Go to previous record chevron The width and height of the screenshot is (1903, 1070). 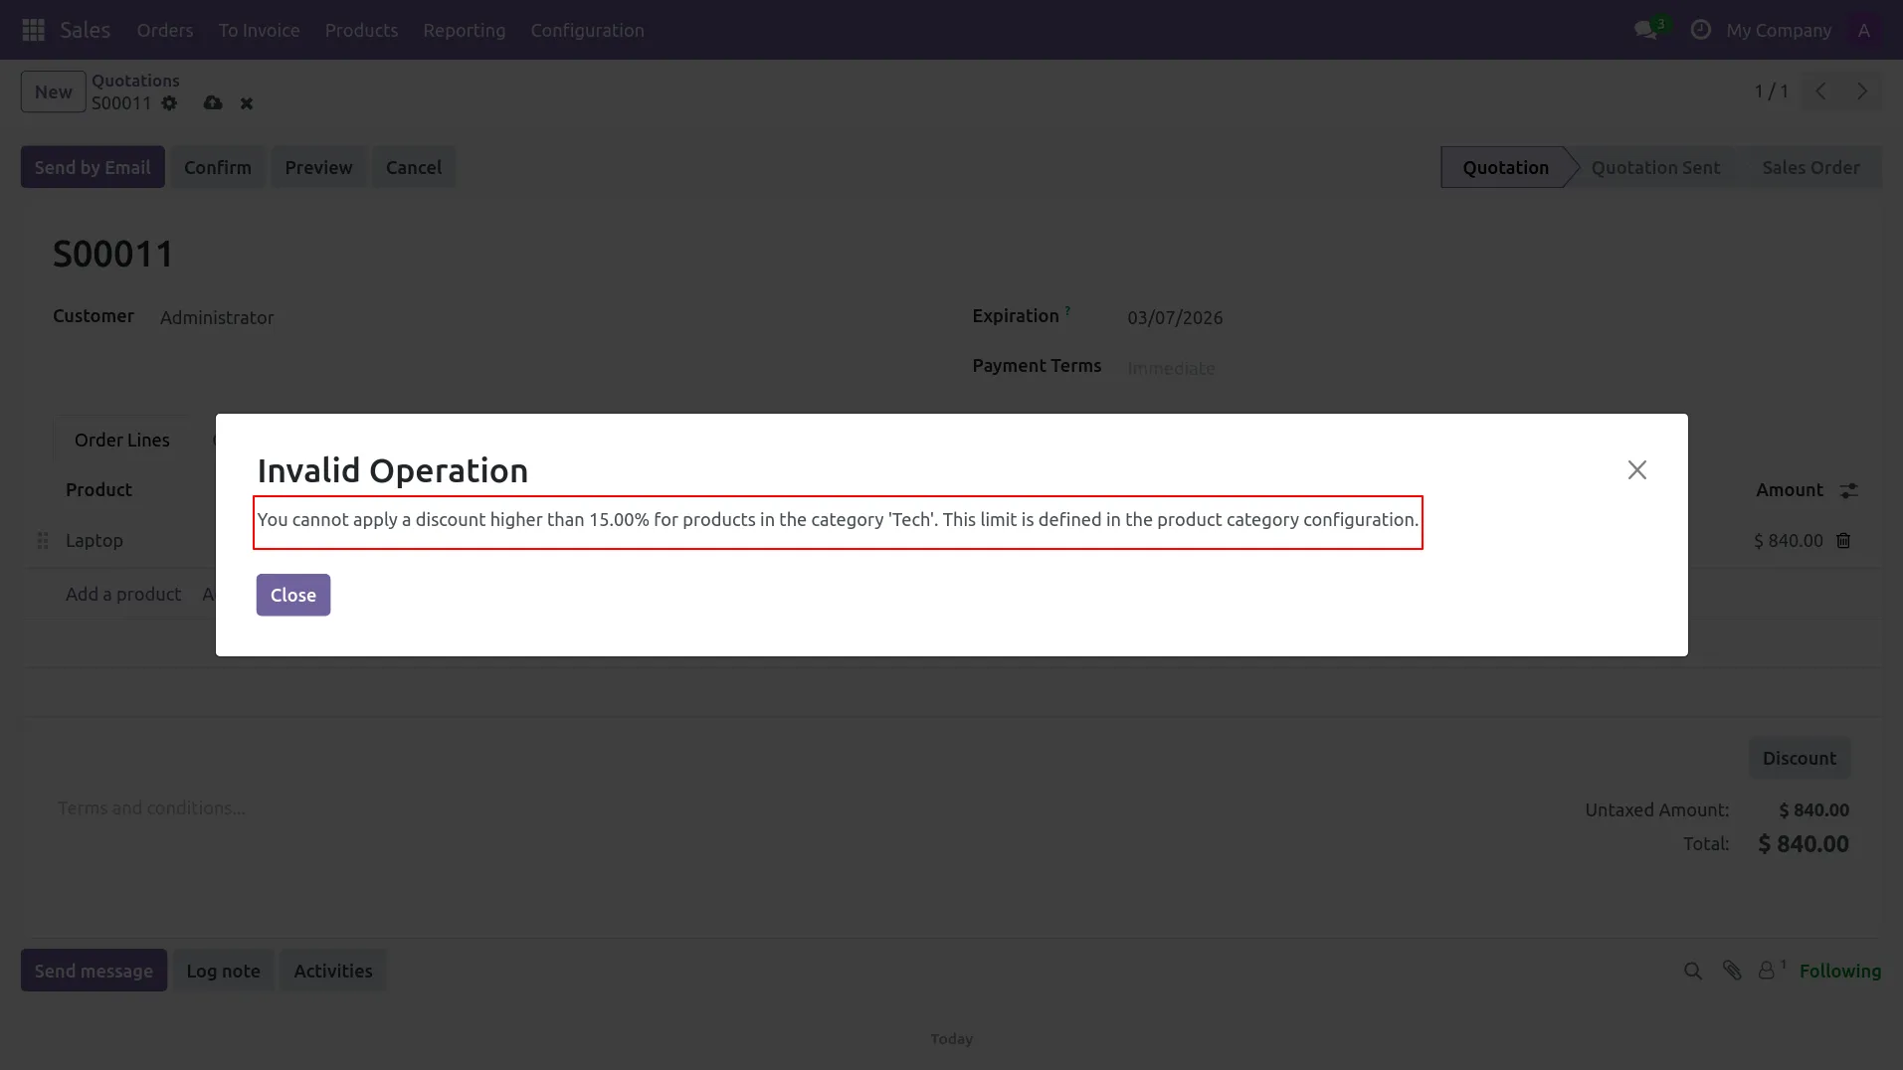coord(1820,91)
